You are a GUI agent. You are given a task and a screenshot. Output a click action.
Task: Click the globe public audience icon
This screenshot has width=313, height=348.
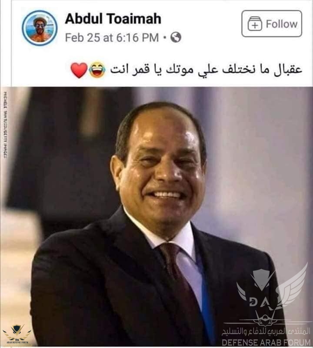[x=176, y=37]
